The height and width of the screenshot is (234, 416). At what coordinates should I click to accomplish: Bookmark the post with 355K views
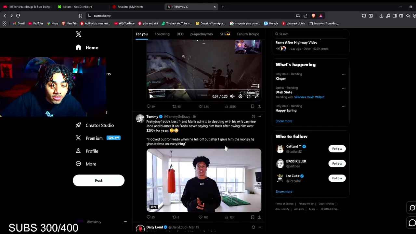pyautogui.click(x=253, y=106)
